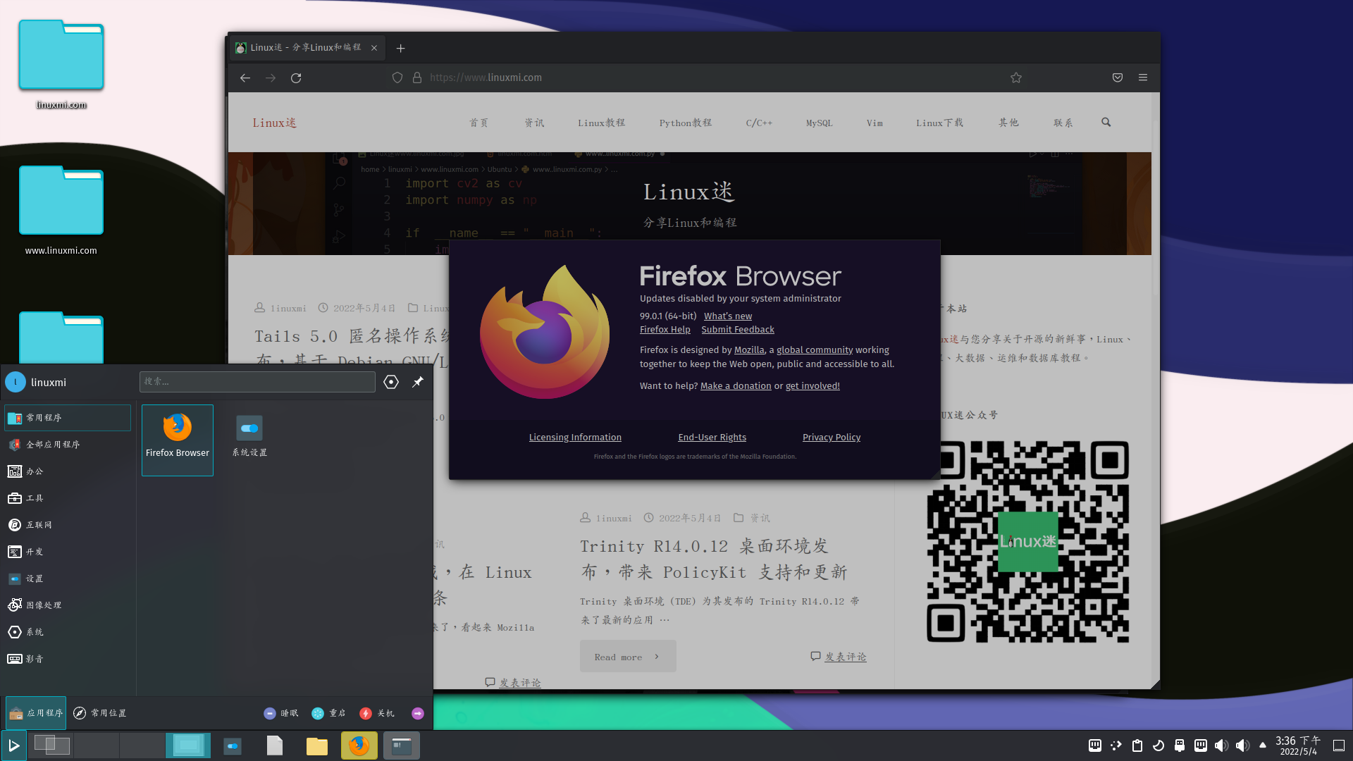Open the 办公 category

point(68,471)
